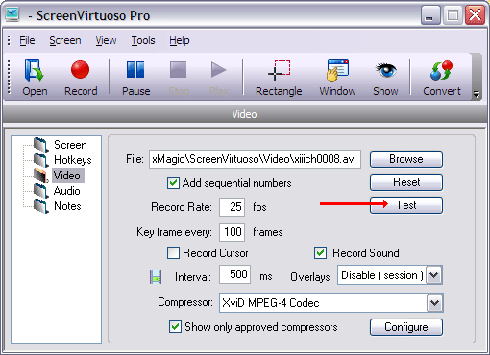Click the Open toolbar icon

35,78
